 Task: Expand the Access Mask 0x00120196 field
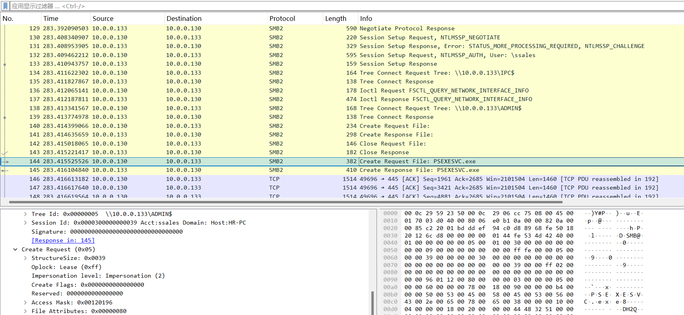coord(25,302)
